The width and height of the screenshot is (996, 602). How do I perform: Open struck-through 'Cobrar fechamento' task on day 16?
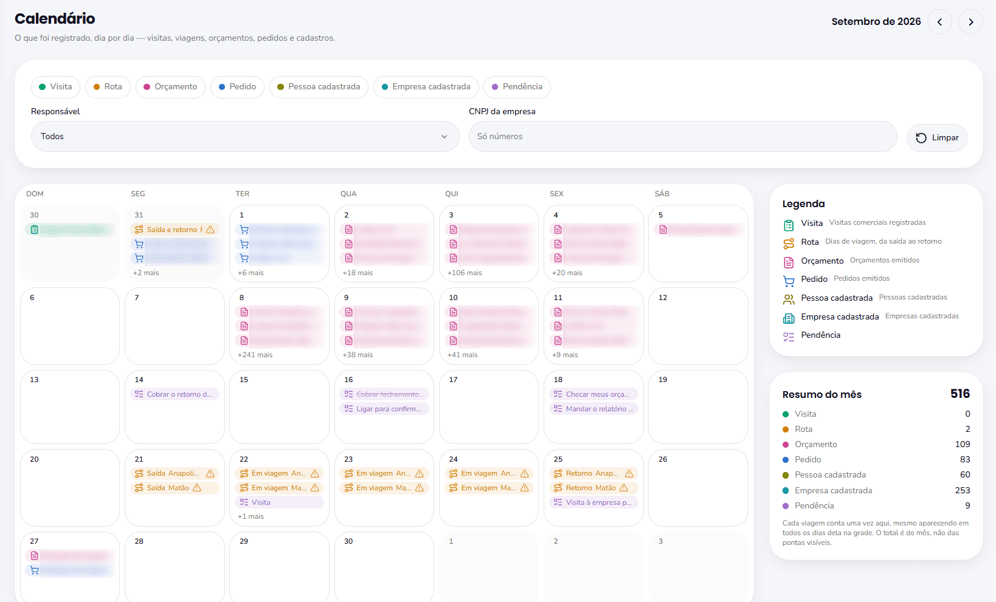384,394
